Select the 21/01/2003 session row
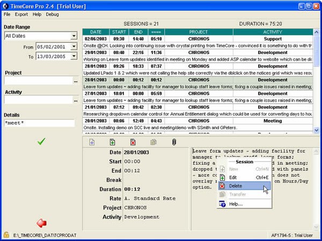Image resolution: width=322 pixels, height=241 pixels. [197, 107]
